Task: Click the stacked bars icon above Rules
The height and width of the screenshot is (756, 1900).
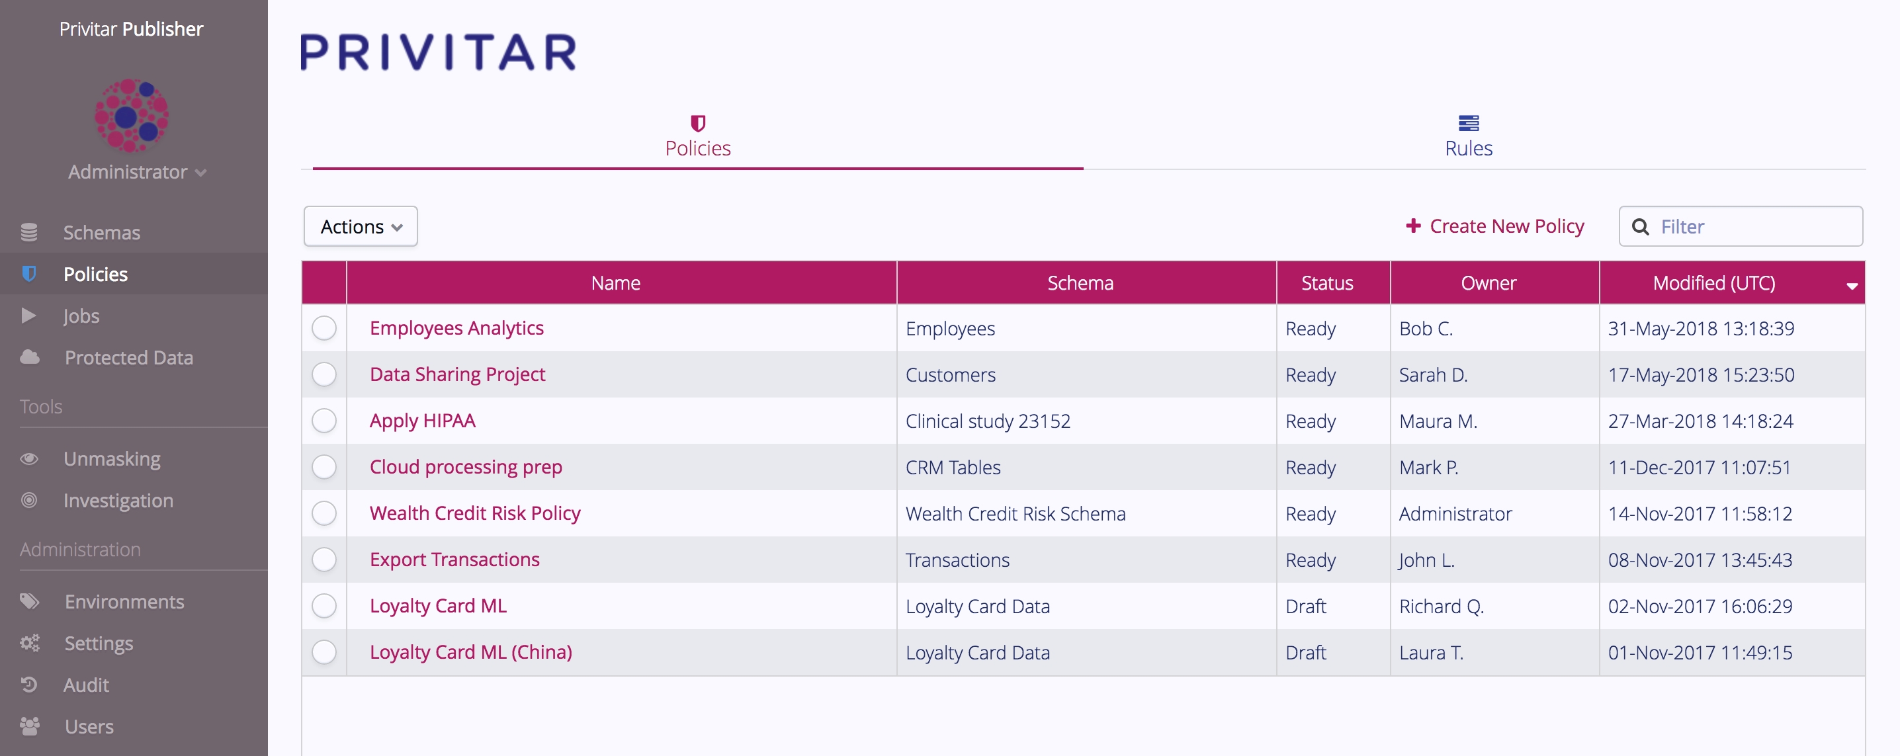Action: coord(1469,123)
